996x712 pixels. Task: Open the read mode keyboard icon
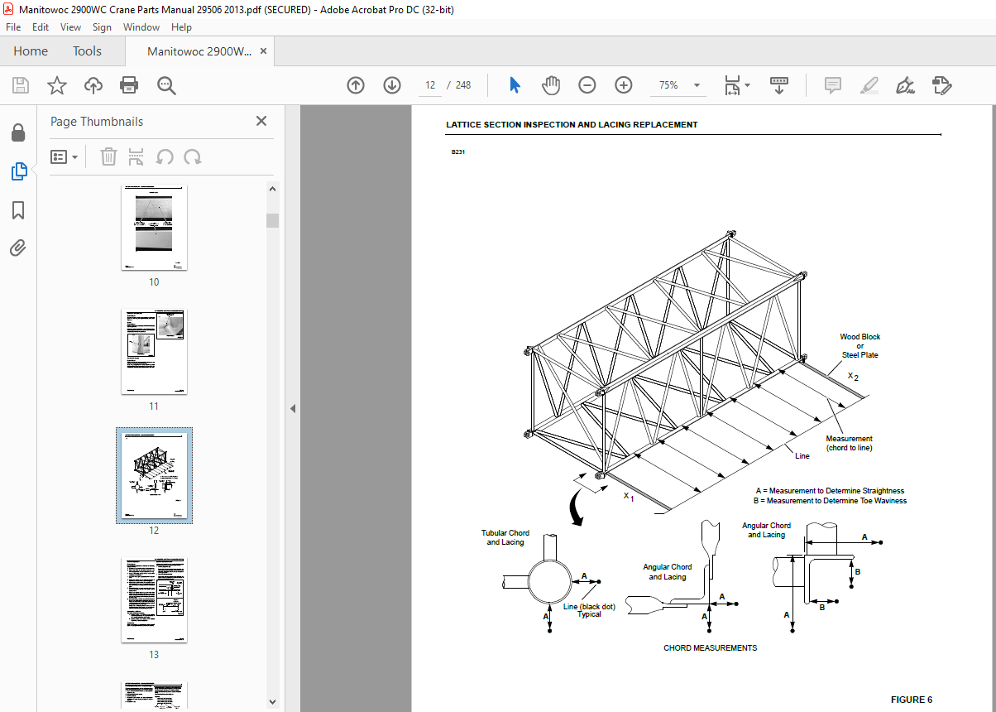tap(779, 85)
